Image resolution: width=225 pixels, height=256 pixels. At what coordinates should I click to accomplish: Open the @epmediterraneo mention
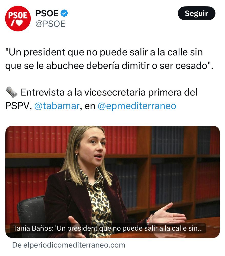pos(137,106)
